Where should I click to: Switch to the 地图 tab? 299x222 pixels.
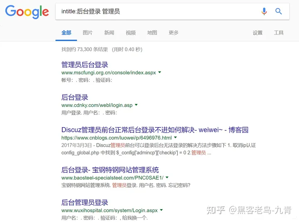(x=152, y=33)
